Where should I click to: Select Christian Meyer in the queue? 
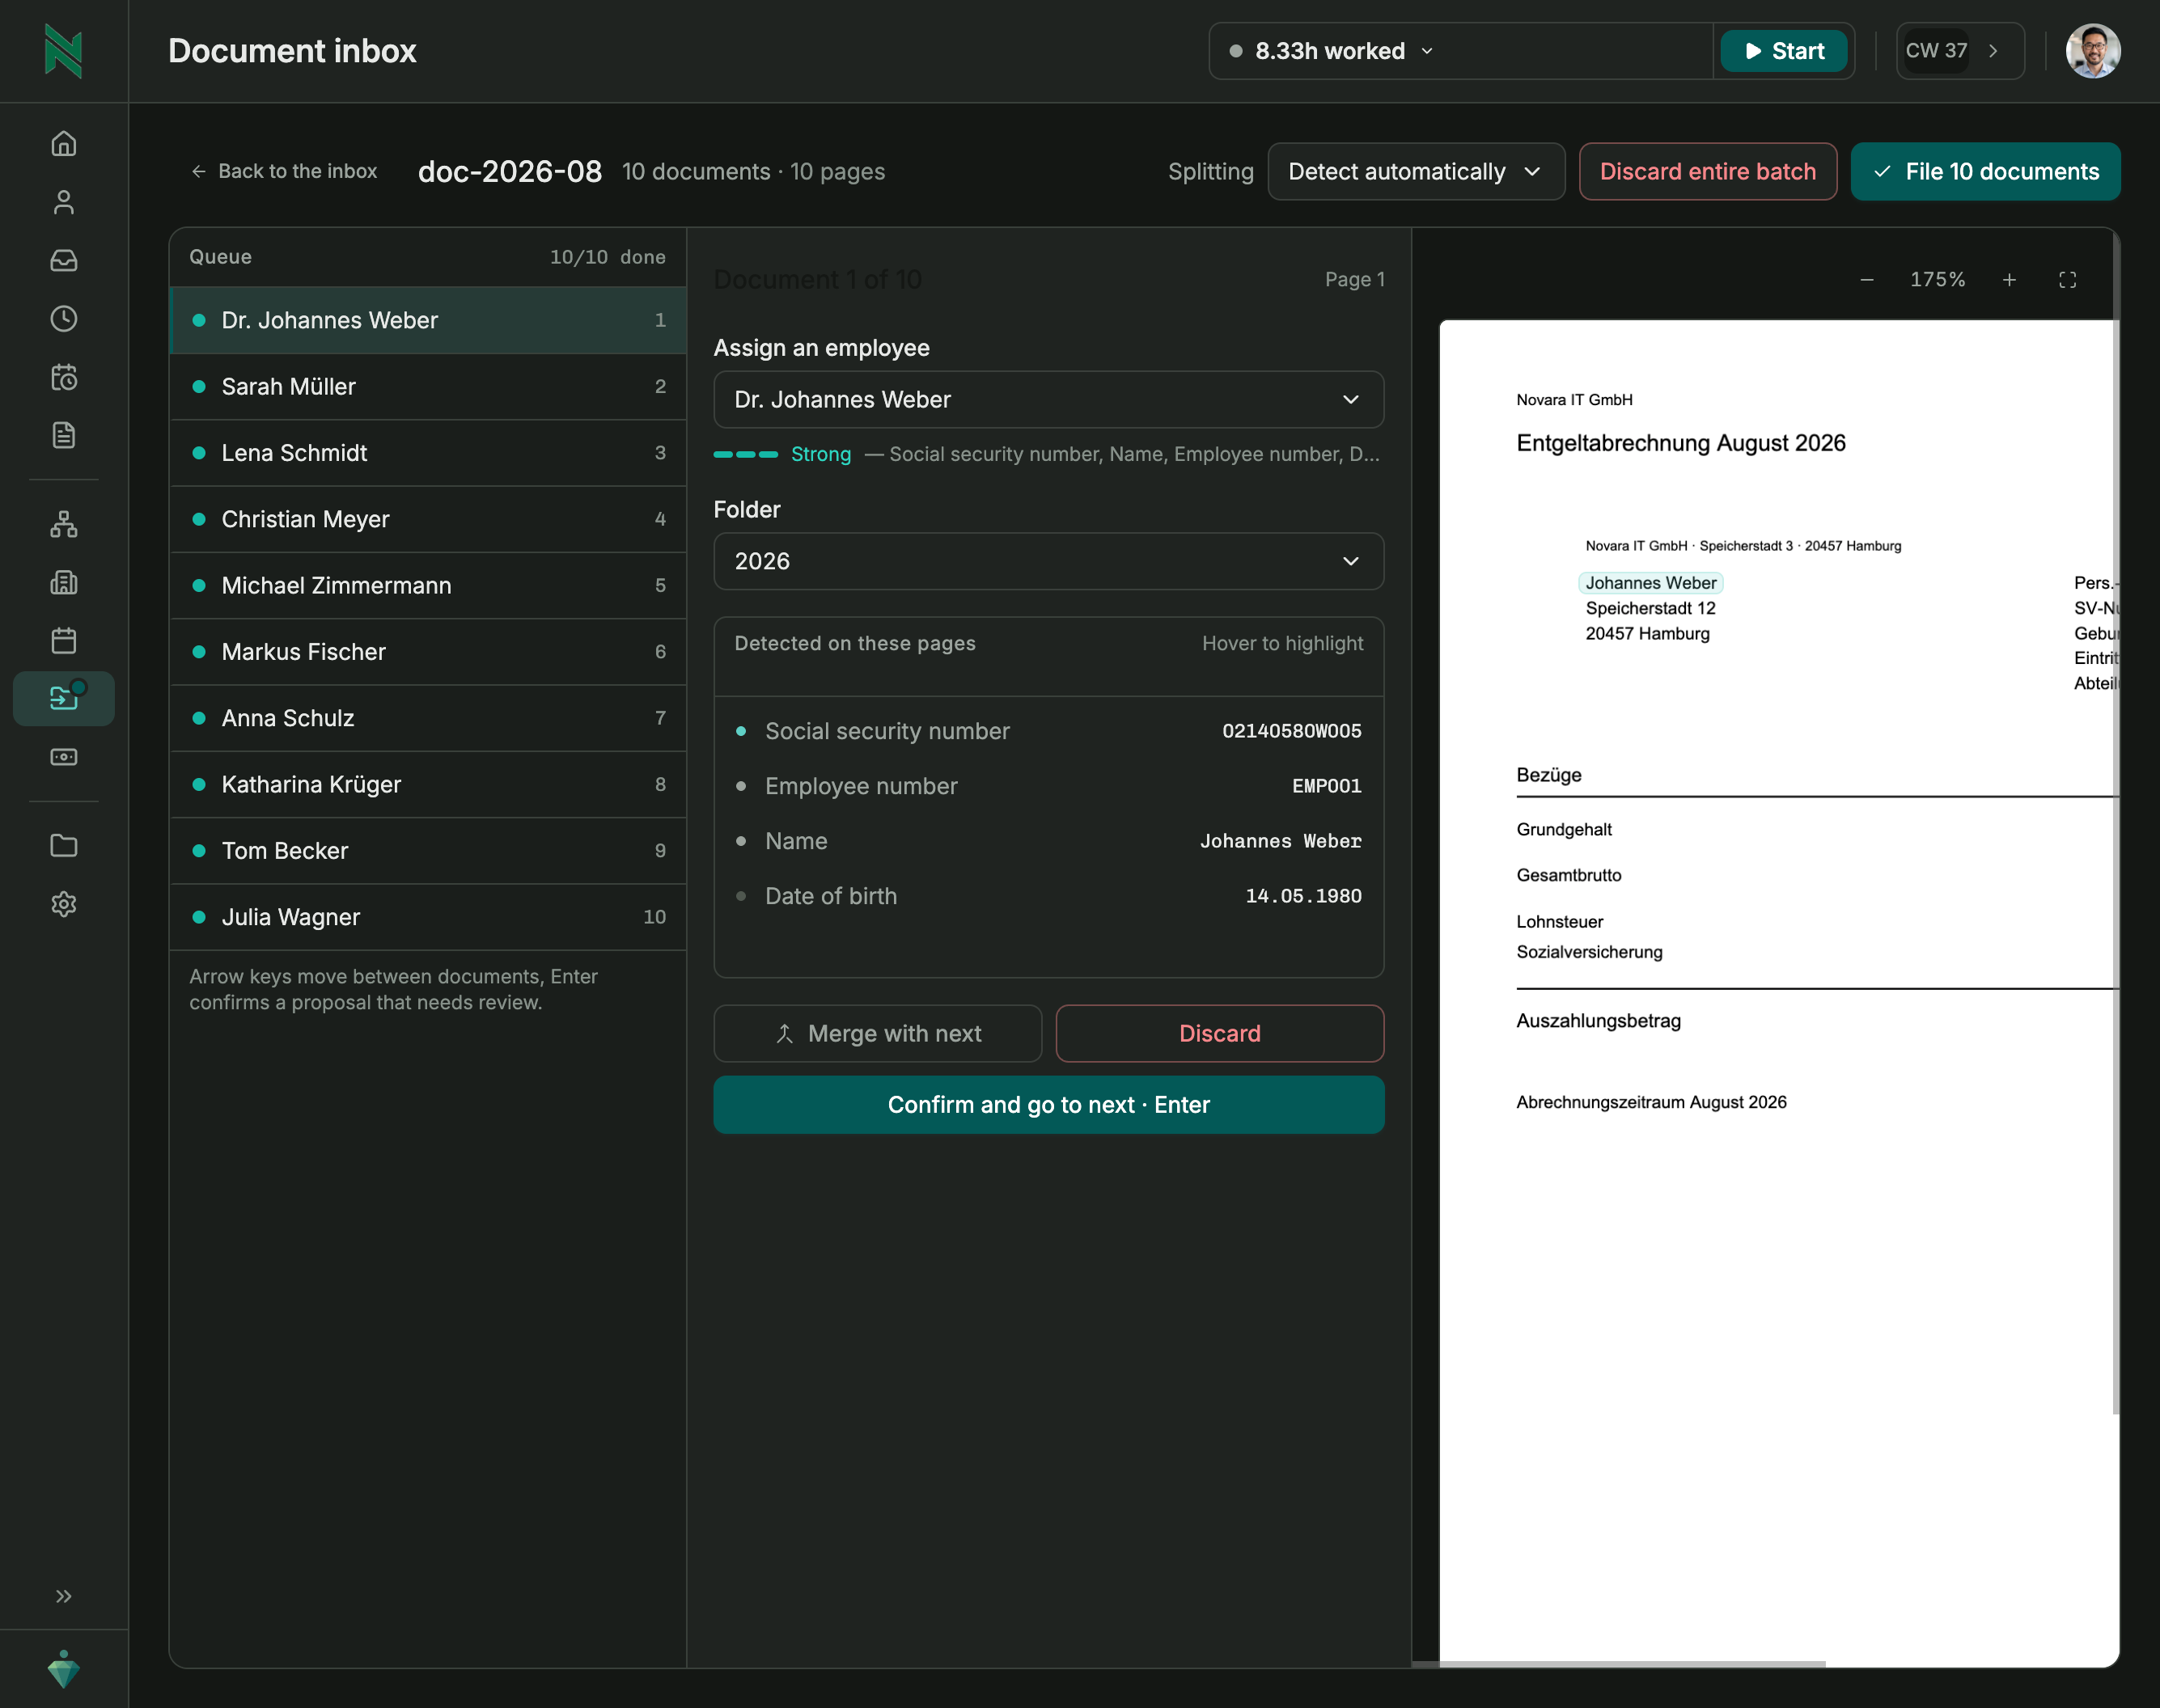point(428,520)
